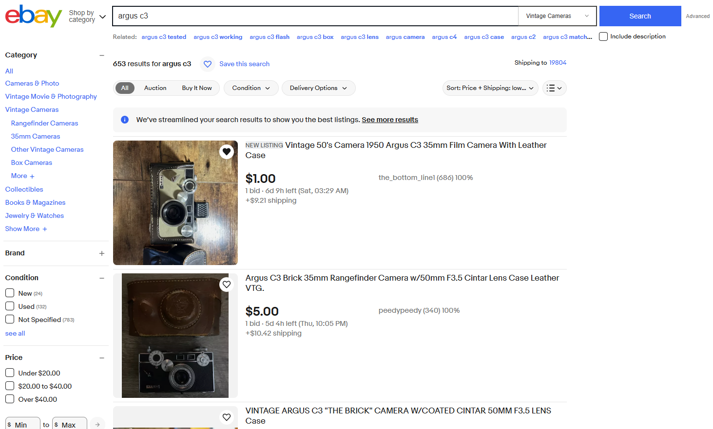Open related search argus c3 lens
Viewport: 713px width, 429px height.
(360, 37)
